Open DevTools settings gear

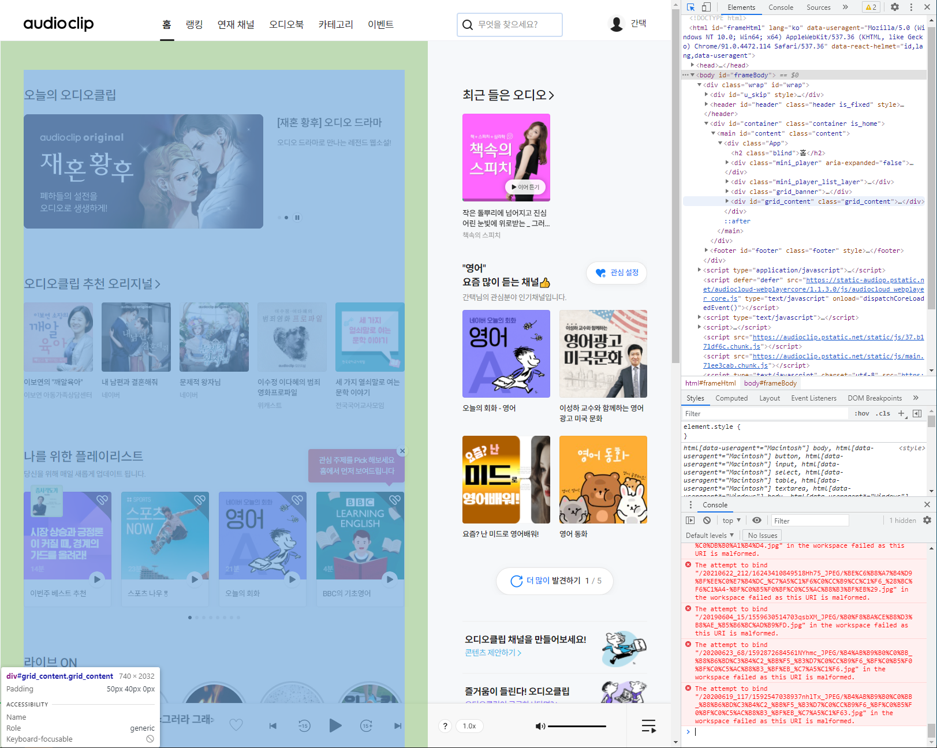895,7
